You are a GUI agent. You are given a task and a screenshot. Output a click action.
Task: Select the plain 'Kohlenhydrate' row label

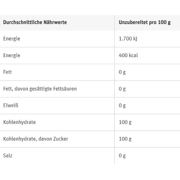coord(19,122)
